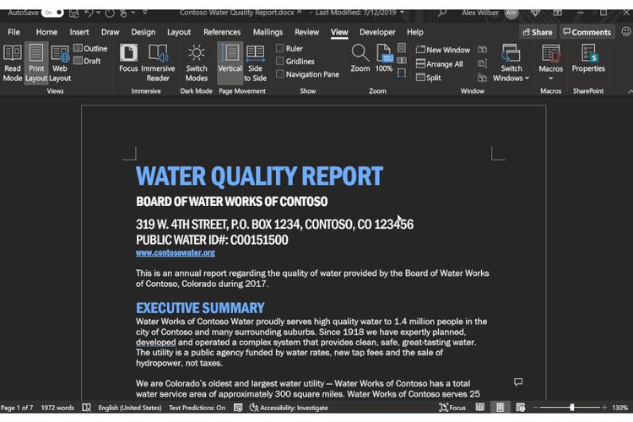Click the search magnifier in title bar
Screen dimensions: 633x422
[442, 13]
